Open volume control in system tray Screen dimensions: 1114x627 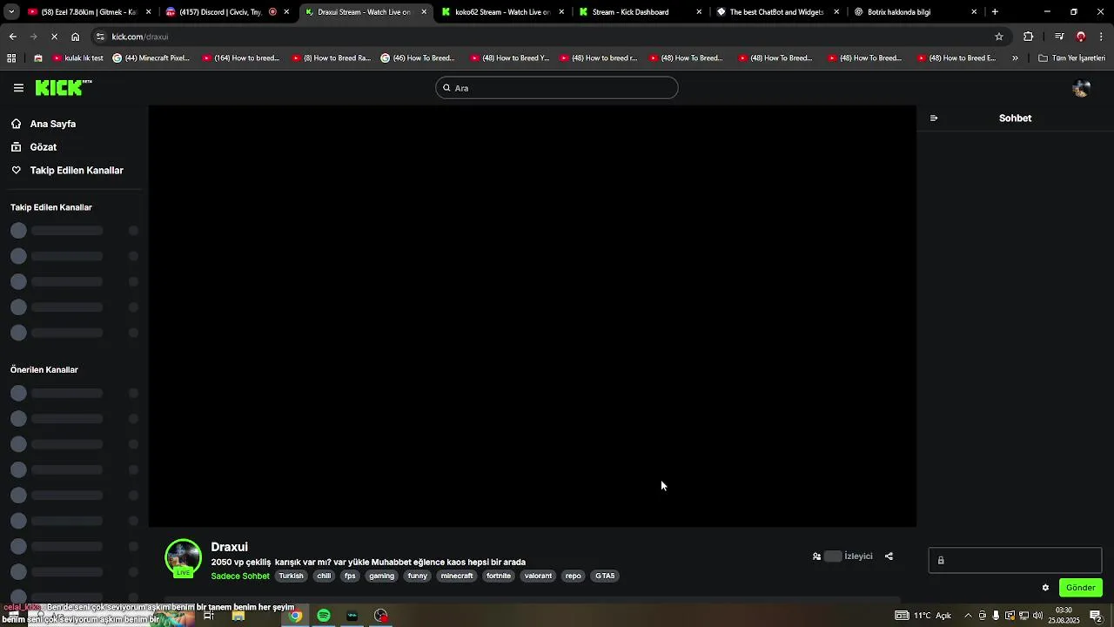click(x=1037, y=616)
